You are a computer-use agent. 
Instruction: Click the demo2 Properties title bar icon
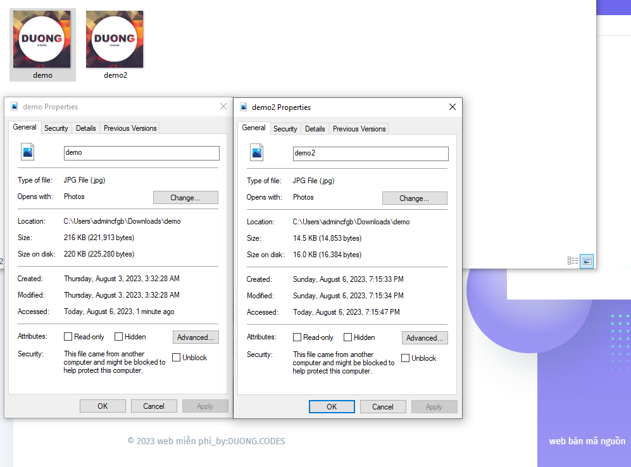(x=244, y=107)
